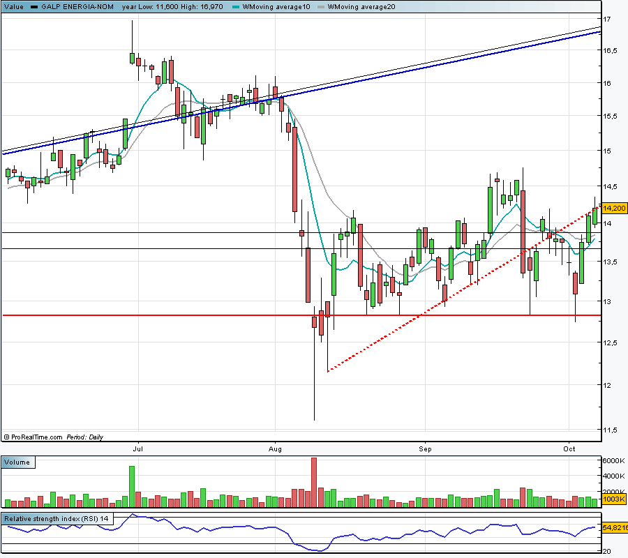Click the tall green volume bar before Jul
628x558 pixels.
coord(132,487)
